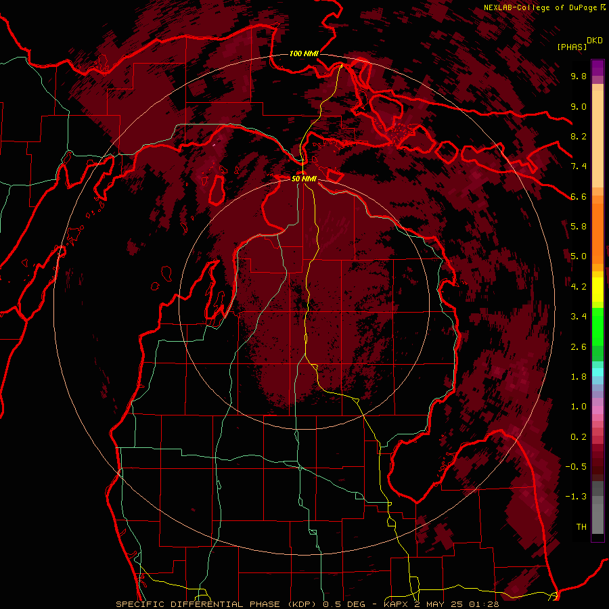Image resolution: width=609 pixels, height=609 pixels.
Task: Click the KAPX radar site identifier
Action: click(x=396, y=604)
